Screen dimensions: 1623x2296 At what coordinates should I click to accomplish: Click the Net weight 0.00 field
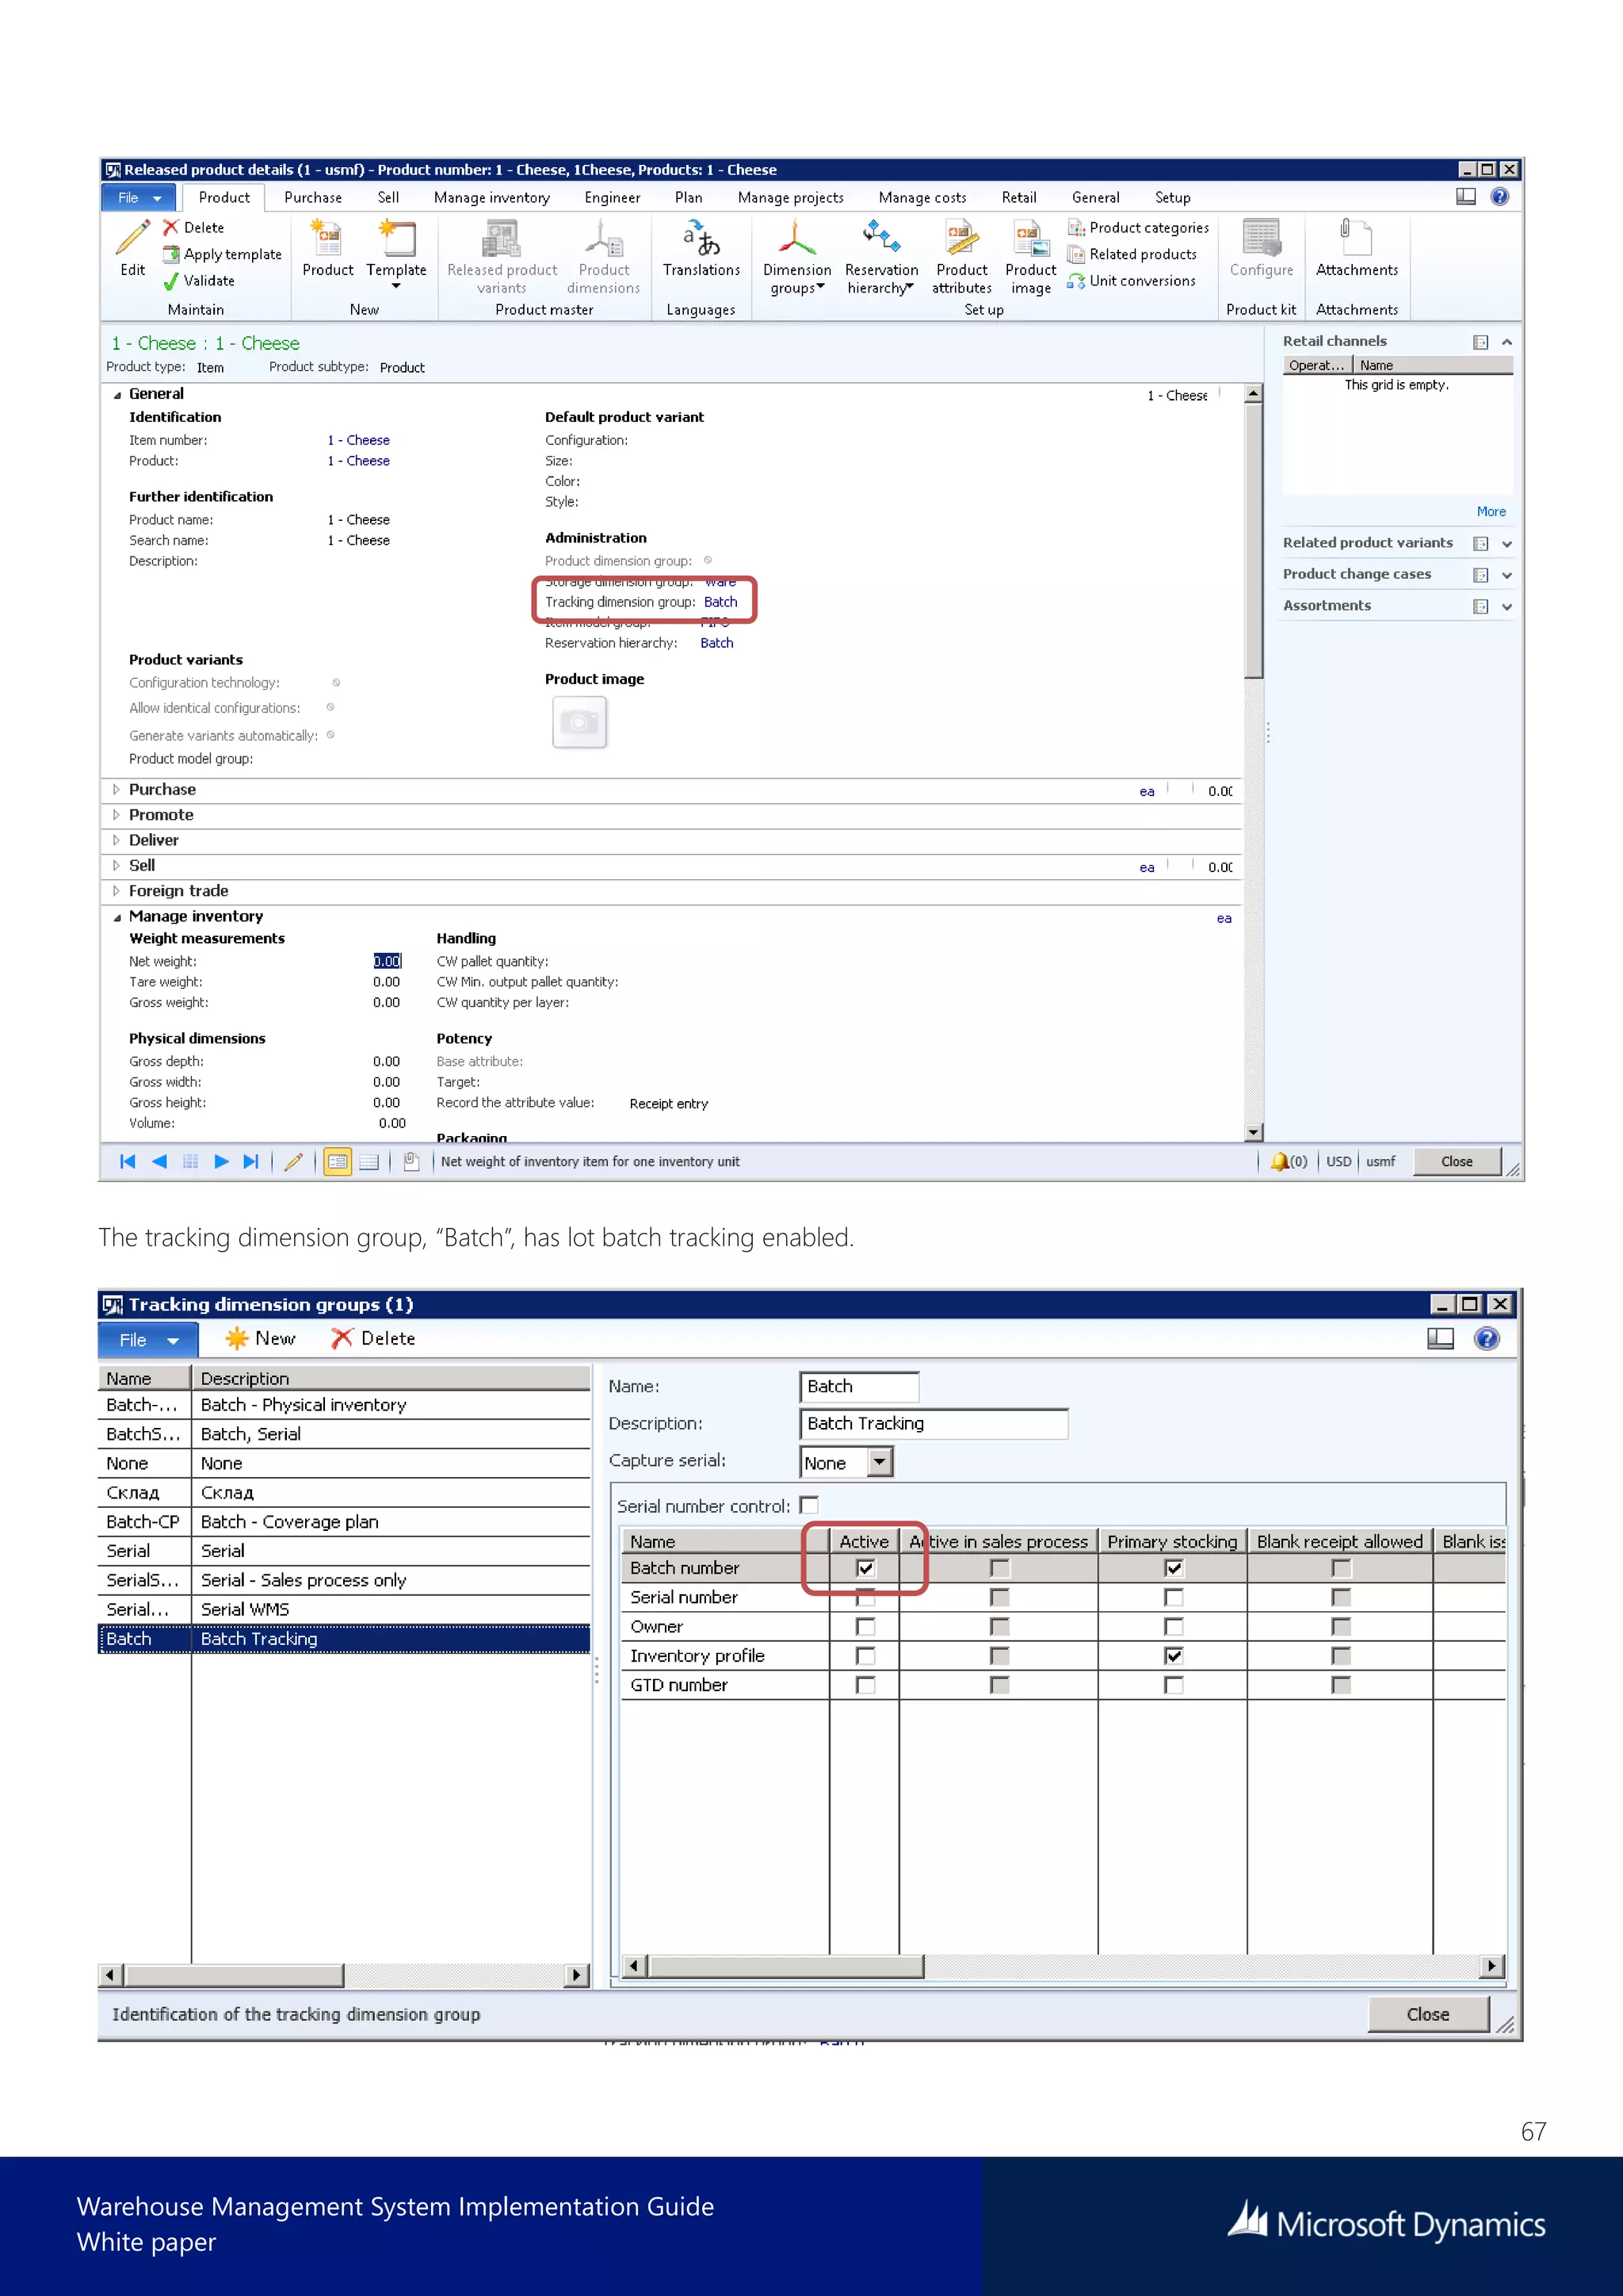(x=387, y=961)
